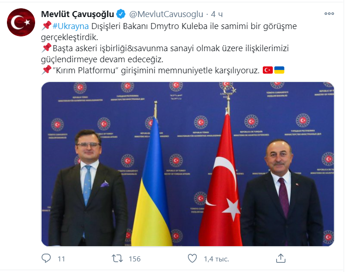345x272 pixels.
Task: Click the Turkey flag emoji in tweet
Action: [x=268, y=70]
